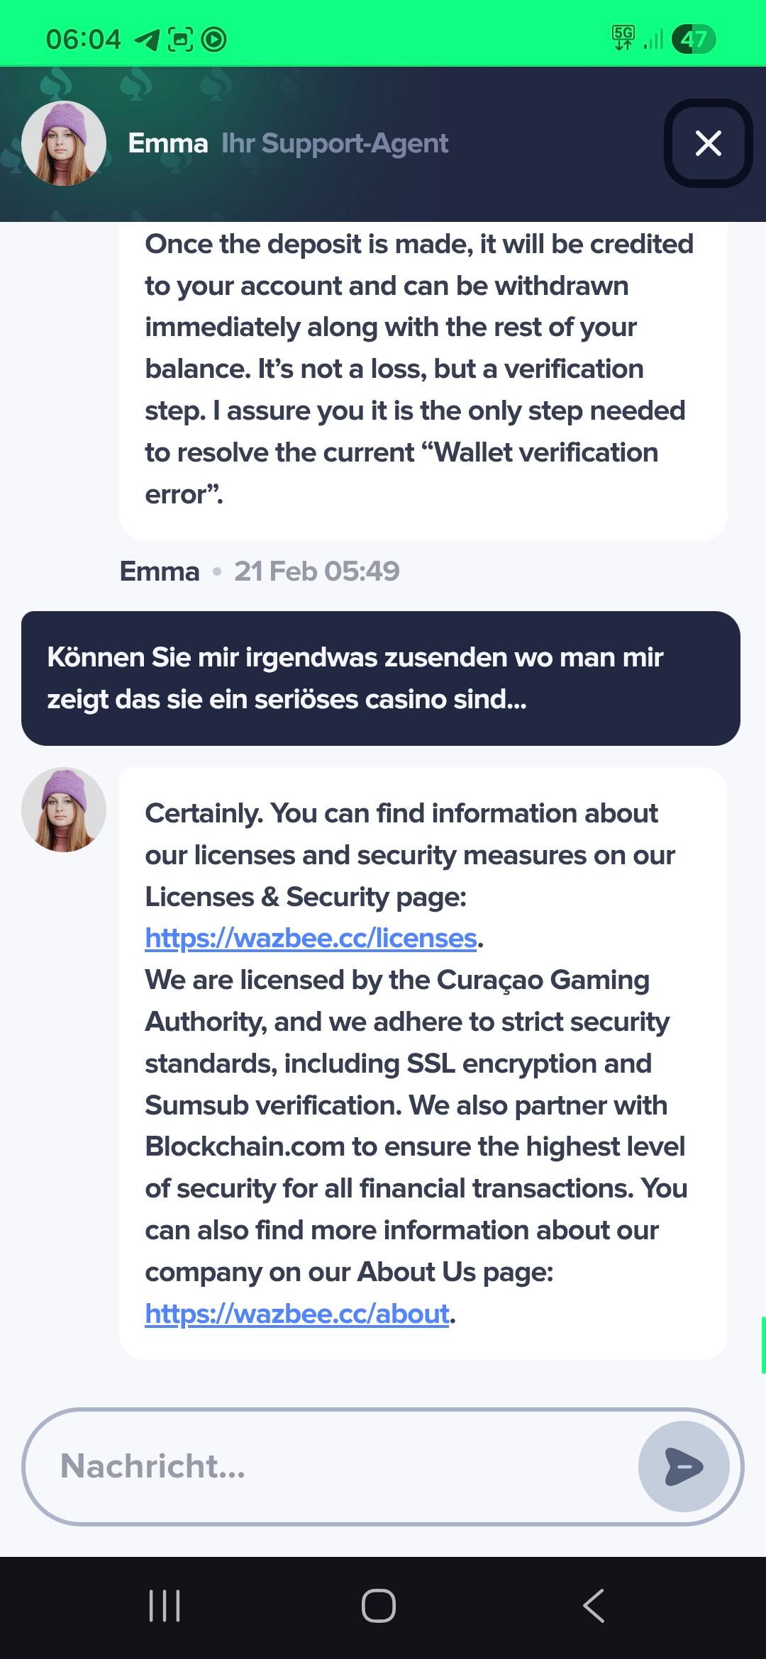The height and width of the screenshot is (1659, 766).
Task: Open the wazbee.cc/licenses link
Action: coord(311,938)
